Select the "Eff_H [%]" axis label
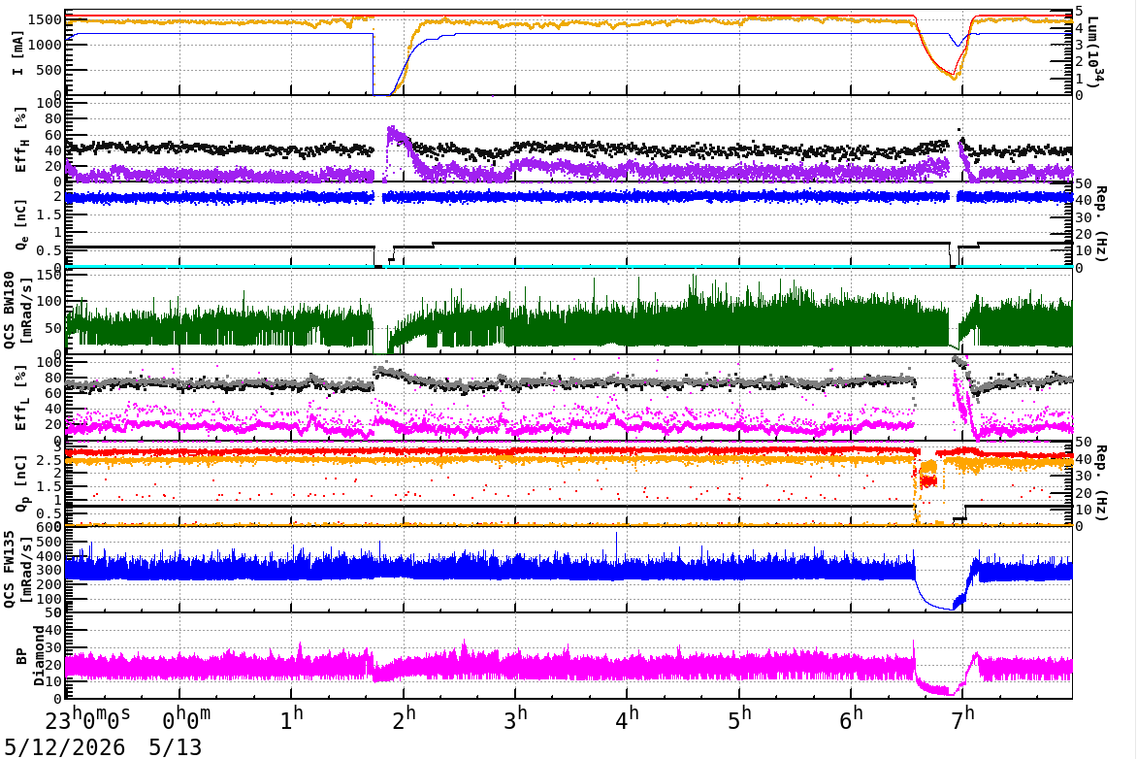Screen dimensions: 1137x759 21,140
